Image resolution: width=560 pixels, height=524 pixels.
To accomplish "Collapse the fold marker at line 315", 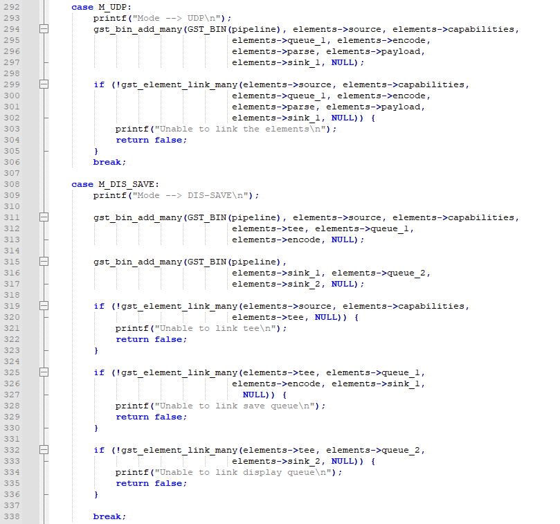I will click(44, 262).
